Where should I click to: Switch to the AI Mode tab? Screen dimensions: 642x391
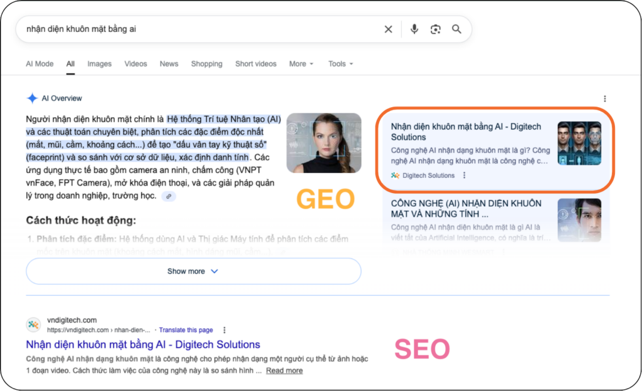pos(39,64)
